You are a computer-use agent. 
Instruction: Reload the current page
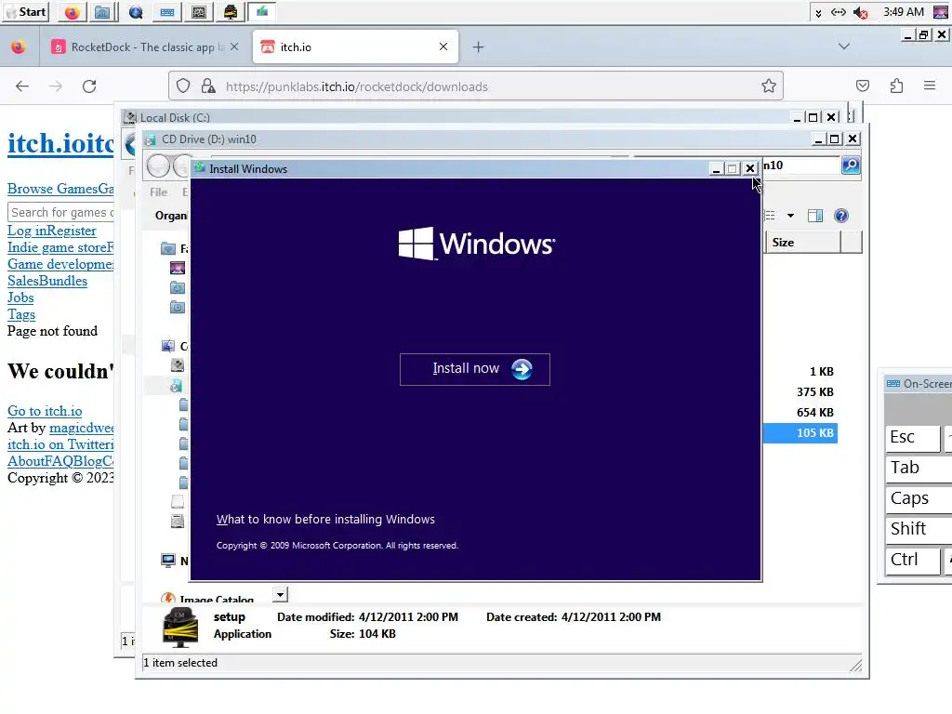click(x=89, y=86)
